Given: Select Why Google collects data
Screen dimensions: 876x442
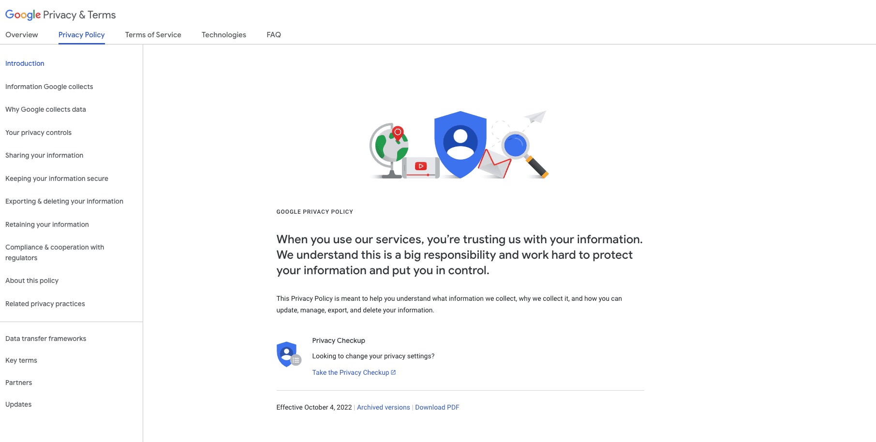Looking at the screenshot, I should pyautogui.click(x=45, y=109).
